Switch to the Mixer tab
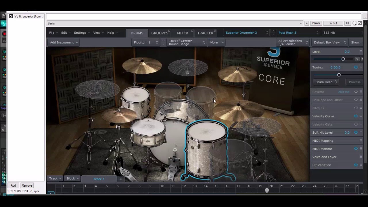This screenshot has width=368, height=207. [183, 33]
